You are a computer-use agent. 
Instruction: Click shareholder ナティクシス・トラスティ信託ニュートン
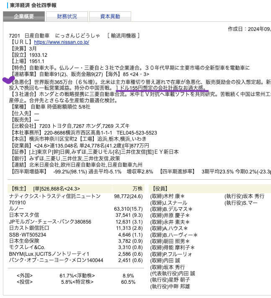coord(54,196)
